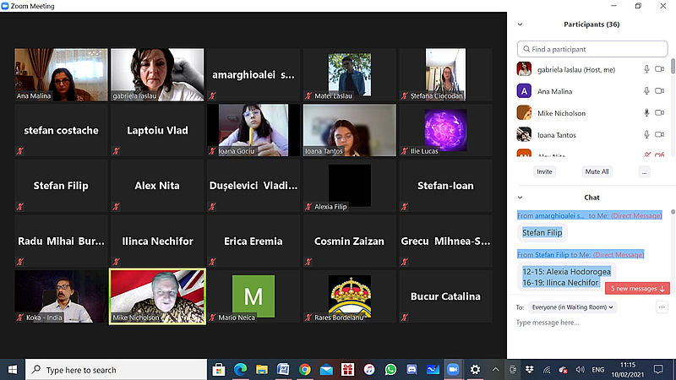The image size is (676, 380).
Task: Open the chat more options (...) menu
Action: (x=662, y=307)
